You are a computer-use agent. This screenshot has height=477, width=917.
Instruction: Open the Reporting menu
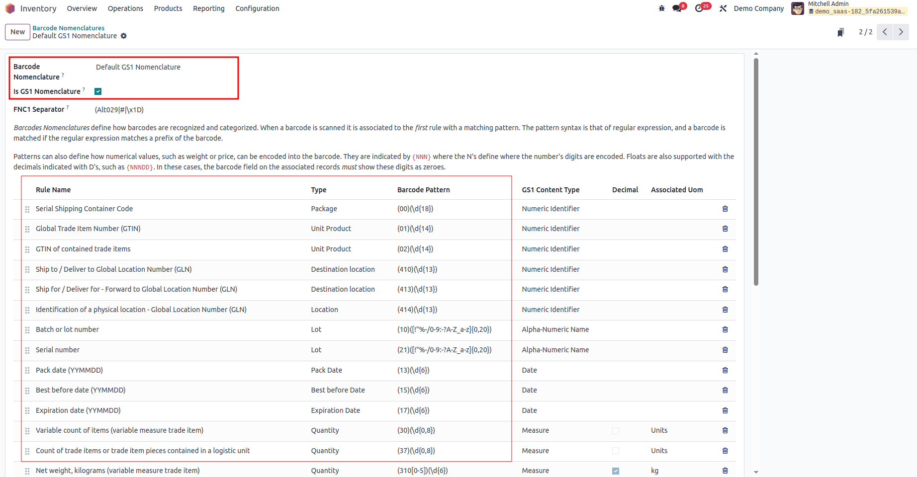(209, 8)
